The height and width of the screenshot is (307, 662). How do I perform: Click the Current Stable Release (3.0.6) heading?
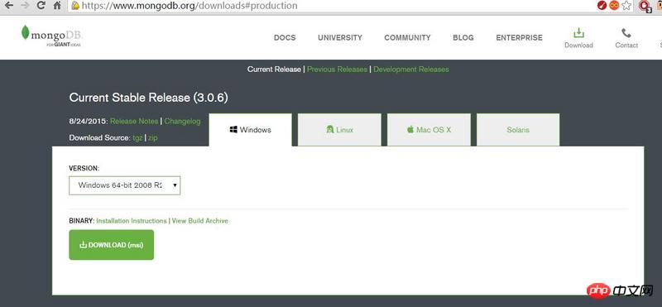tap(149, 98)
